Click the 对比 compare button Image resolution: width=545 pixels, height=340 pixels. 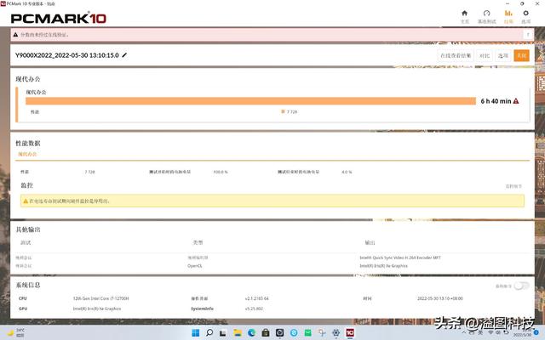tap(485, 55)
